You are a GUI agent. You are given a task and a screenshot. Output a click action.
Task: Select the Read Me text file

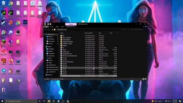tap(64, 64)
